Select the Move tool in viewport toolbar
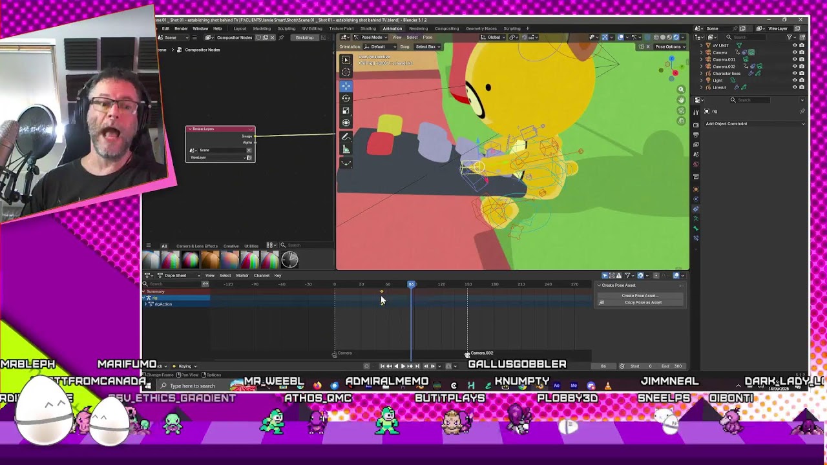This screenshot has width=827, height=465. 346,85
